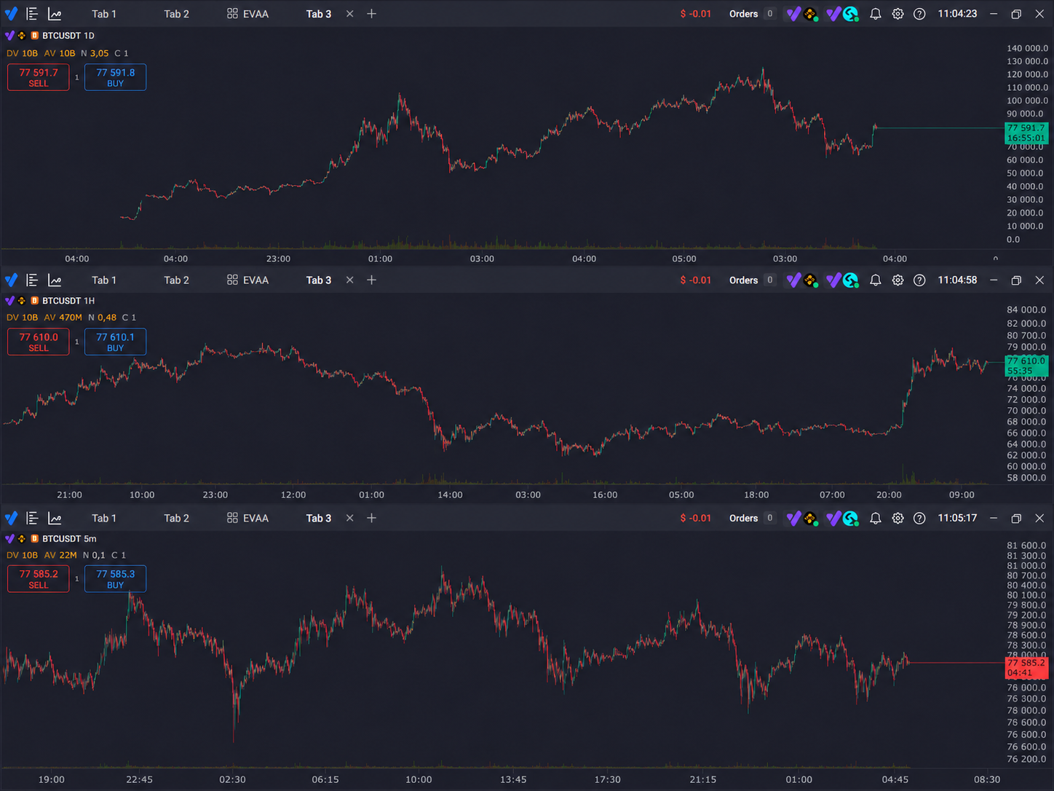Open the list panel icon in 1H window
1054x791 pixels.
pos(32,280)
